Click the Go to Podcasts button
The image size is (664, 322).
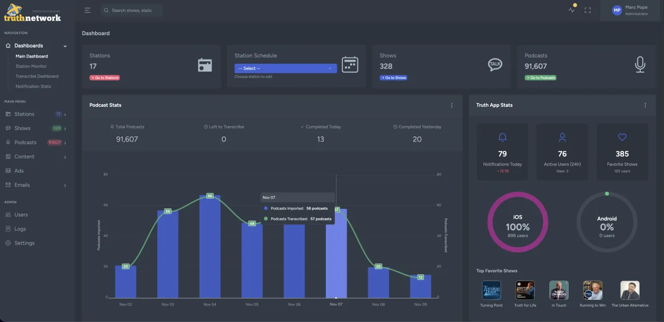click(540, 78)
